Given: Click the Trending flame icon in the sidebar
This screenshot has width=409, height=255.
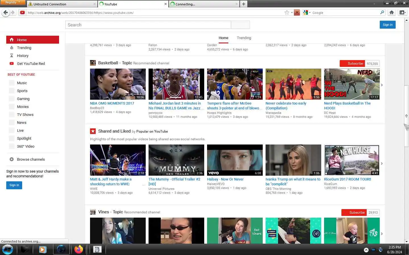Looking at the screenshot, I should [x=12, y=48].
